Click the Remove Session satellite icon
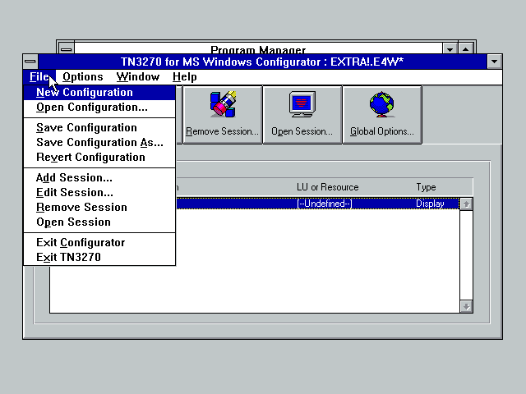Screen dimensions: 526x394 pos(223,104)
